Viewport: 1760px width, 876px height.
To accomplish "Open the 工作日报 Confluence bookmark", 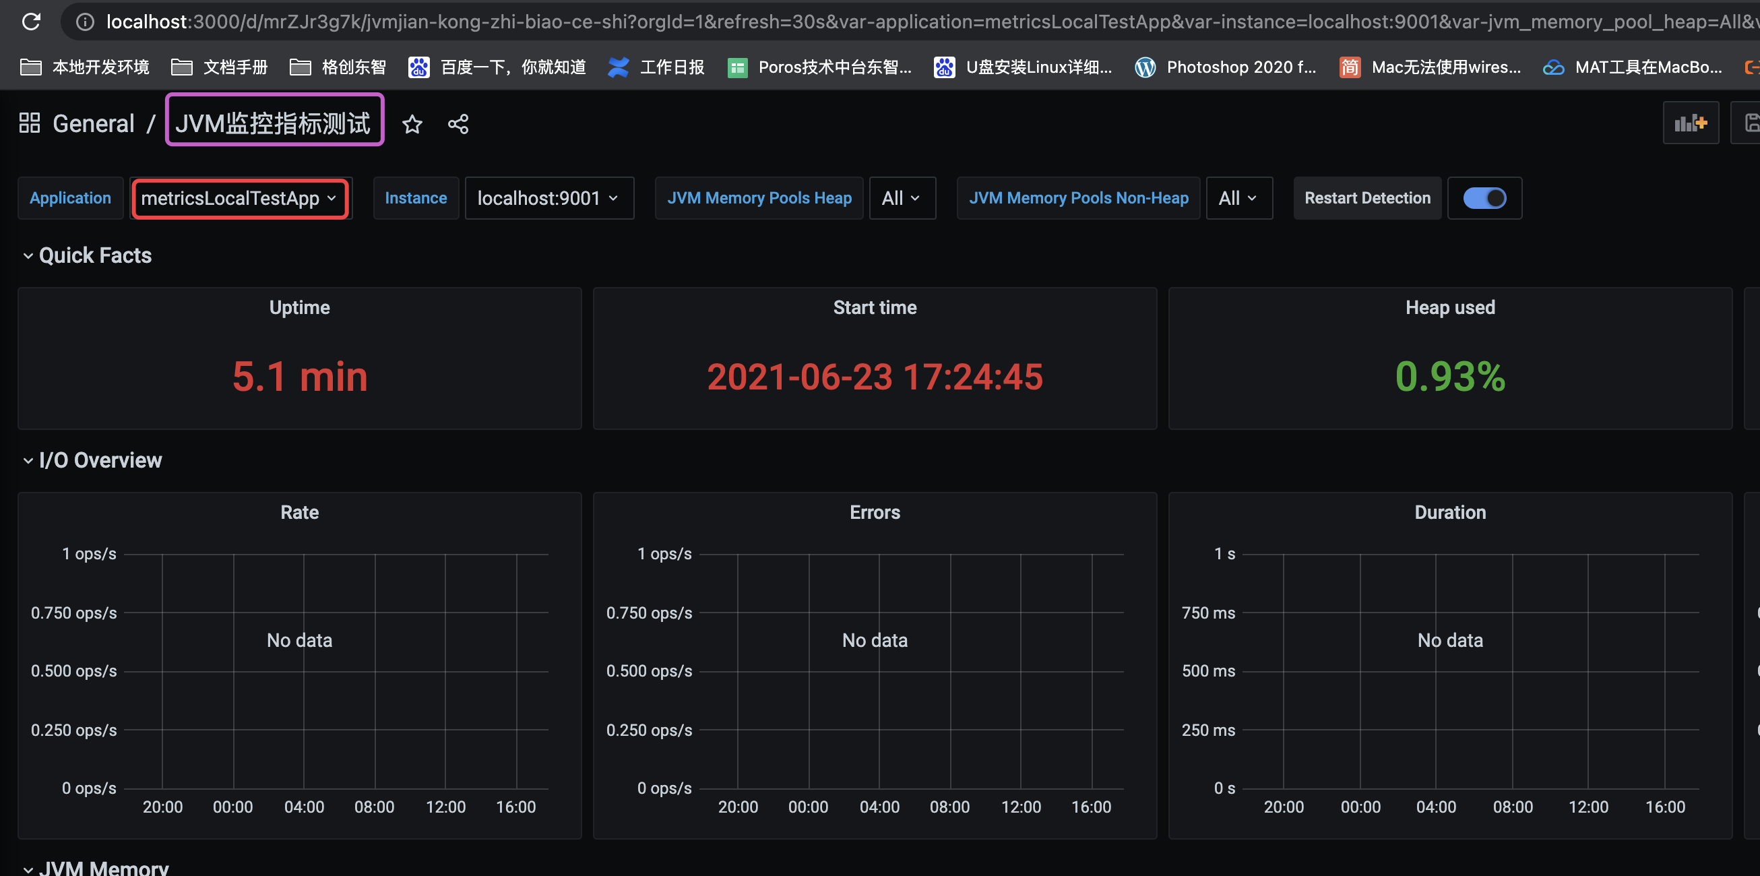I will (656, 67).
